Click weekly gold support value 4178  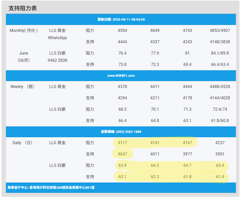point(187,98)
